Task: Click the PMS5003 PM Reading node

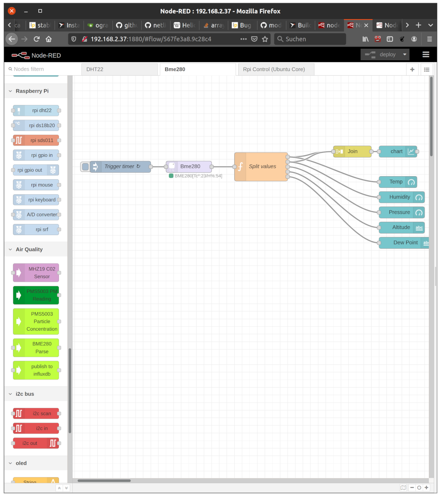Action: point(36,295)
